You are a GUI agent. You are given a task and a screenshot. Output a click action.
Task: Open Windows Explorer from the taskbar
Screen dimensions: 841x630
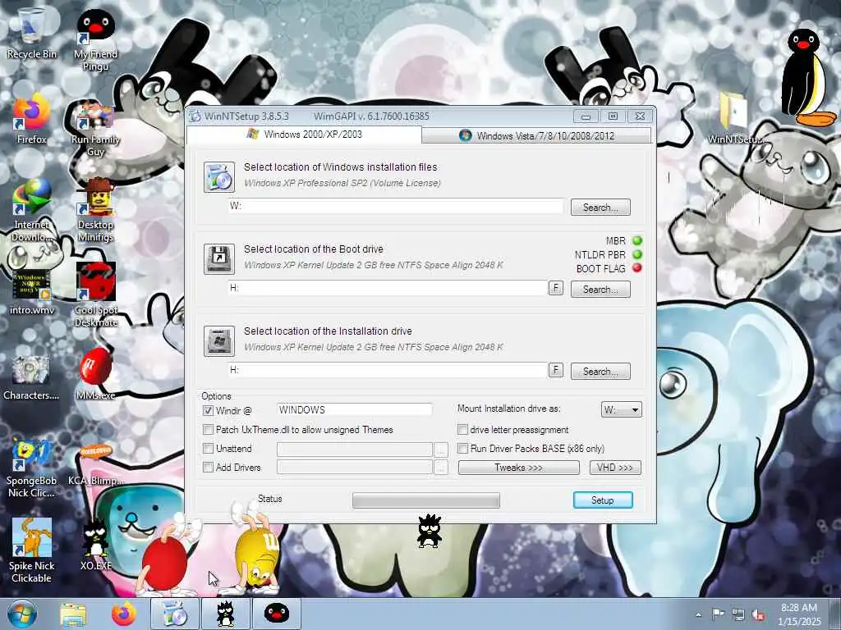(x=73, y=614)
